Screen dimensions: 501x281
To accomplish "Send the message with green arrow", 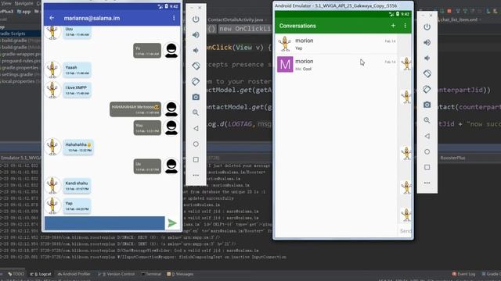I will (172, 223).
